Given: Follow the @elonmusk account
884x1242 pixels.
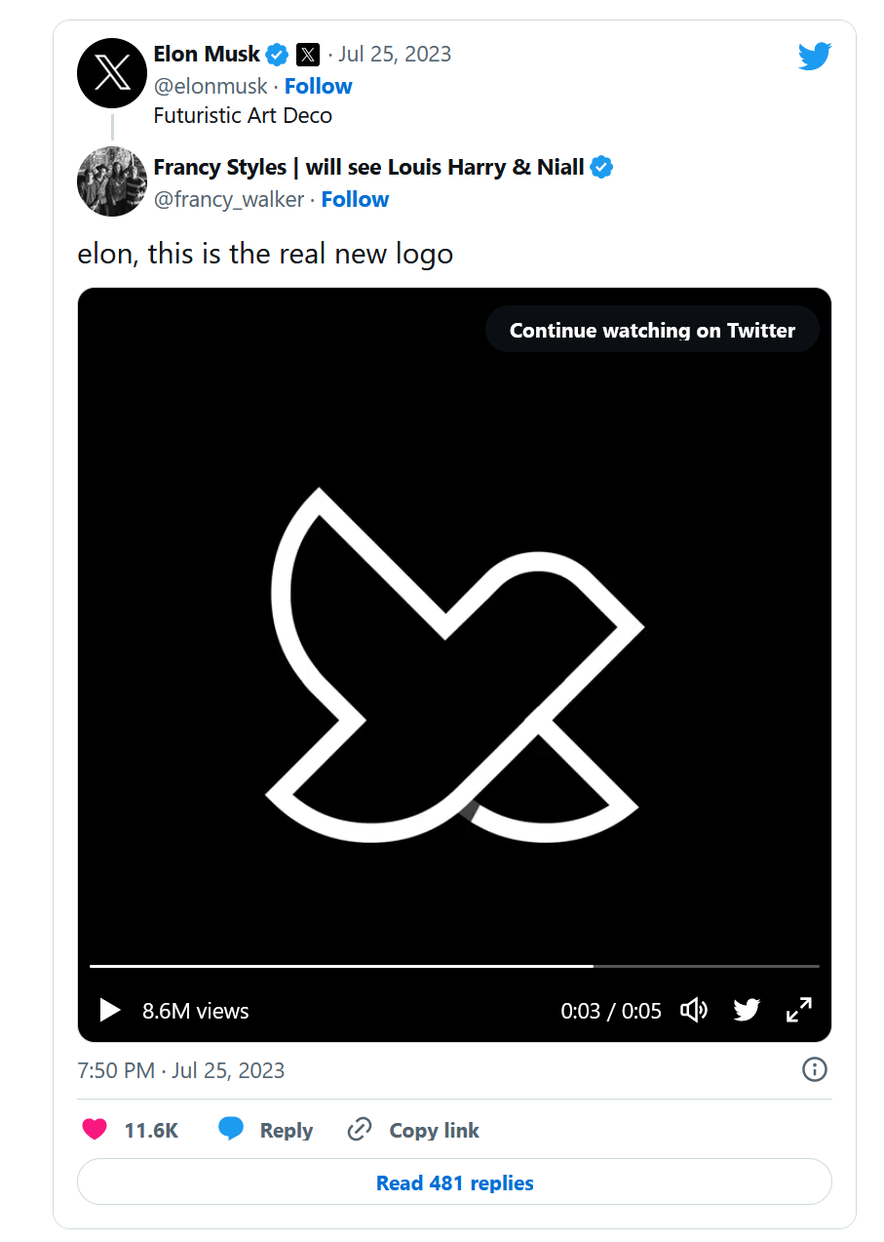Looking at the screenshot, I should click(318, 86).
